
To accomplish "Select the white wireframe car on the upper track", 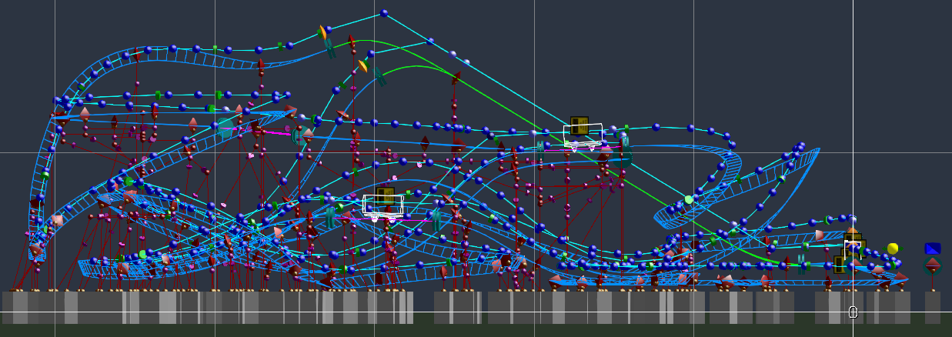I will 583,135.
